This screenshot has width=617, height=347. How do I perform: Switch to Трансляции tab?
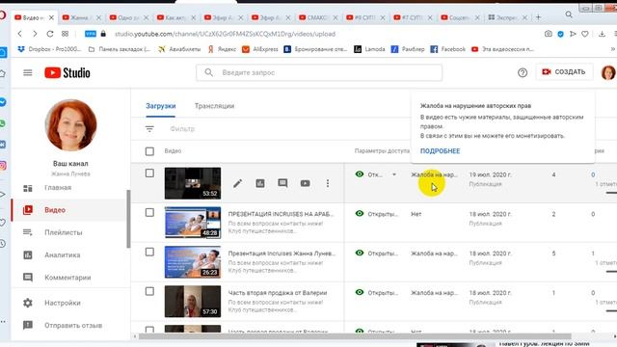214,106
